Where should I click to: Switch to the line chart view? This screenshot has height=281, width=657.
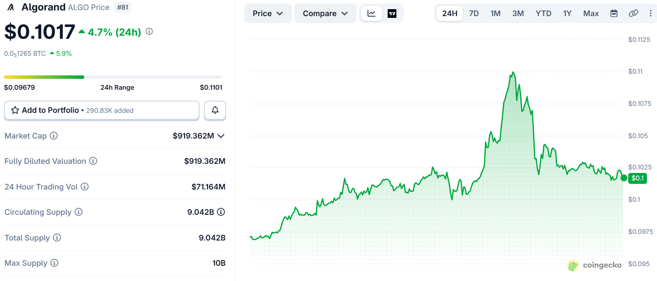(x=371, y=14)
